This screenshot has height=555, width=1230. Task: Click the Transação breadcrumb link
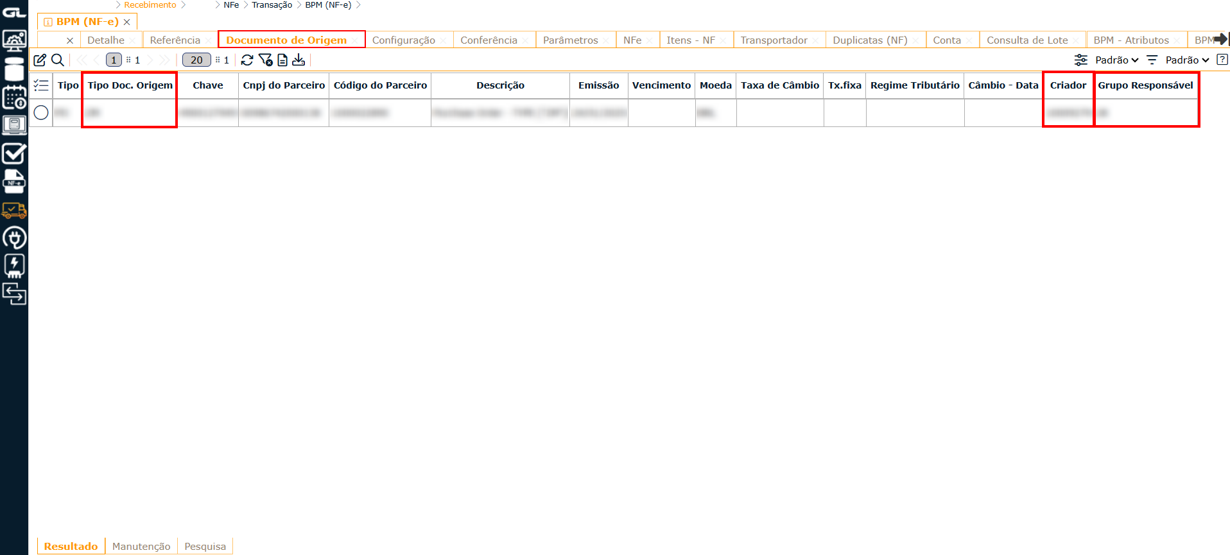tap(272, 4)
